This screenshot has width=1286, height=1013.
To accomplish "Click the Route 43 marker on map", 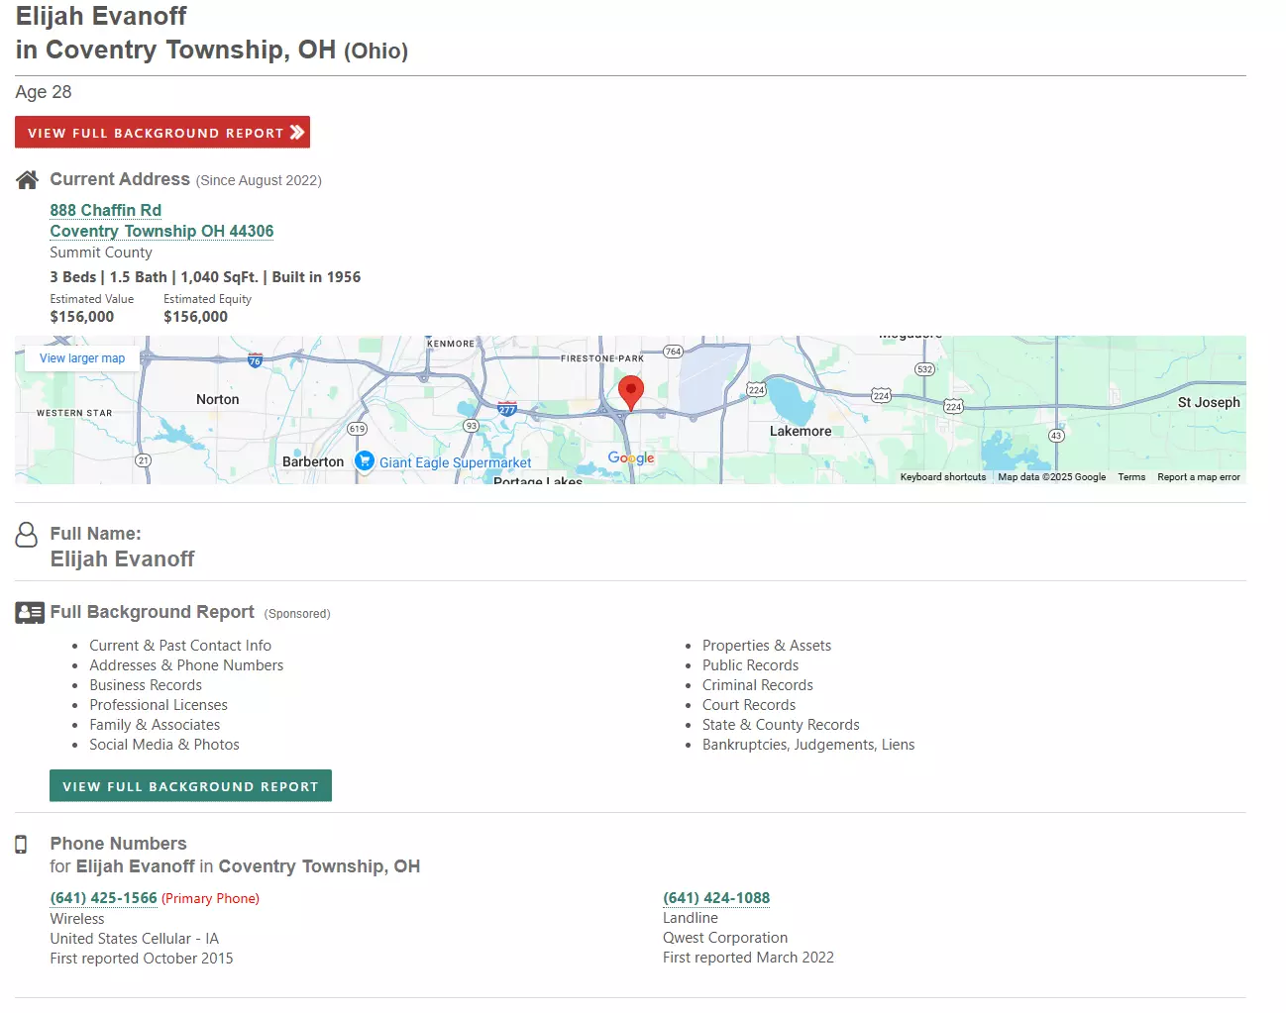I will (x=1056, y=436).
